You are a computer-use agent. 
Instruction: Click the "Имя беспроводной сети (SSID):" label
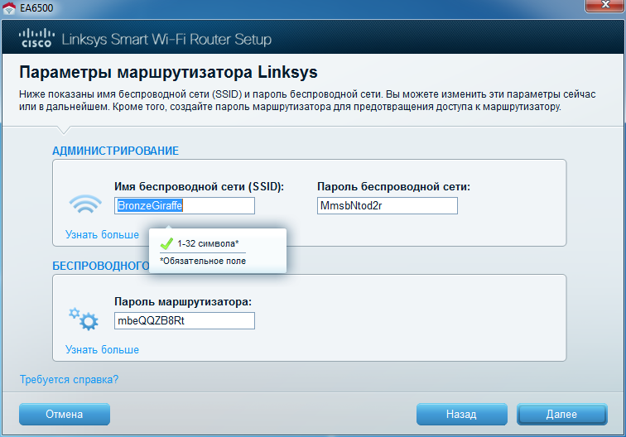click(x=200, y=186)
